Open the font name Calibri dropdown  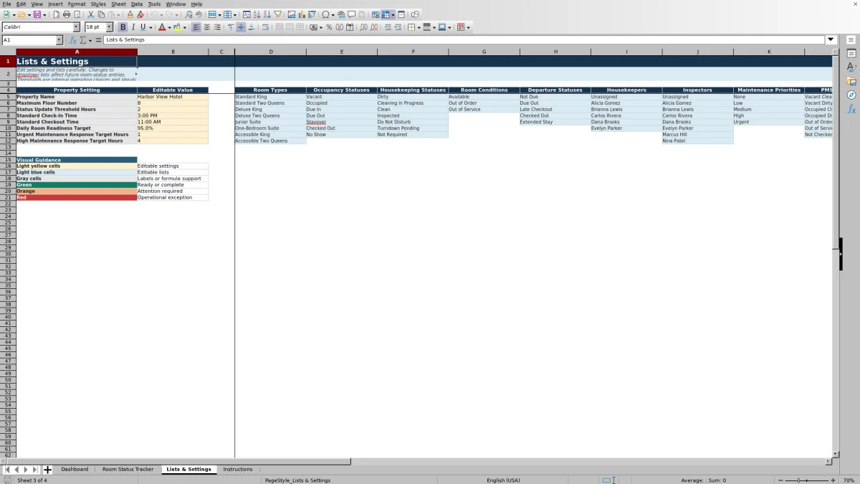tap(76, 27)
